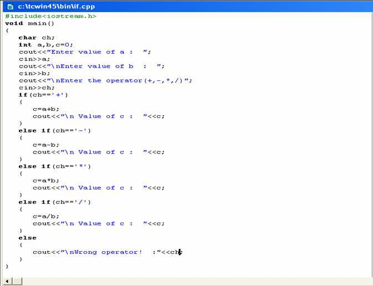Click the if(ch=='+') line
Image resolution: width=373 pixels, height=286 pixels.
point(43,95)
